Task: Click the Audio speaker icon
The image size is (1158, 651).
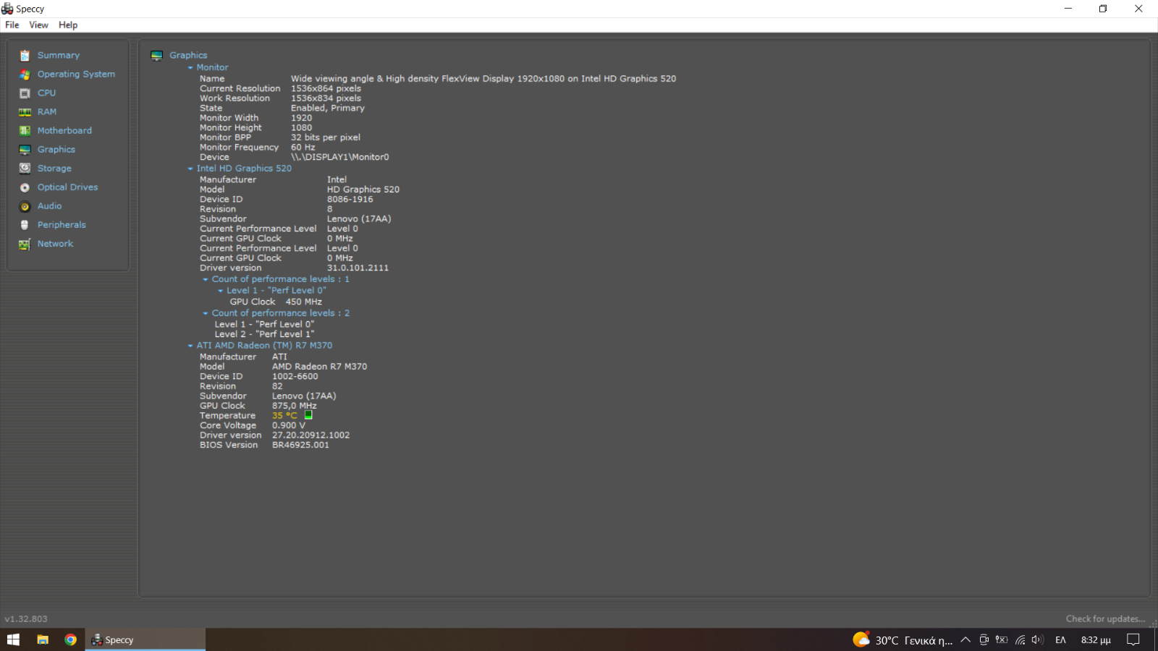Action: click(25, 206)
